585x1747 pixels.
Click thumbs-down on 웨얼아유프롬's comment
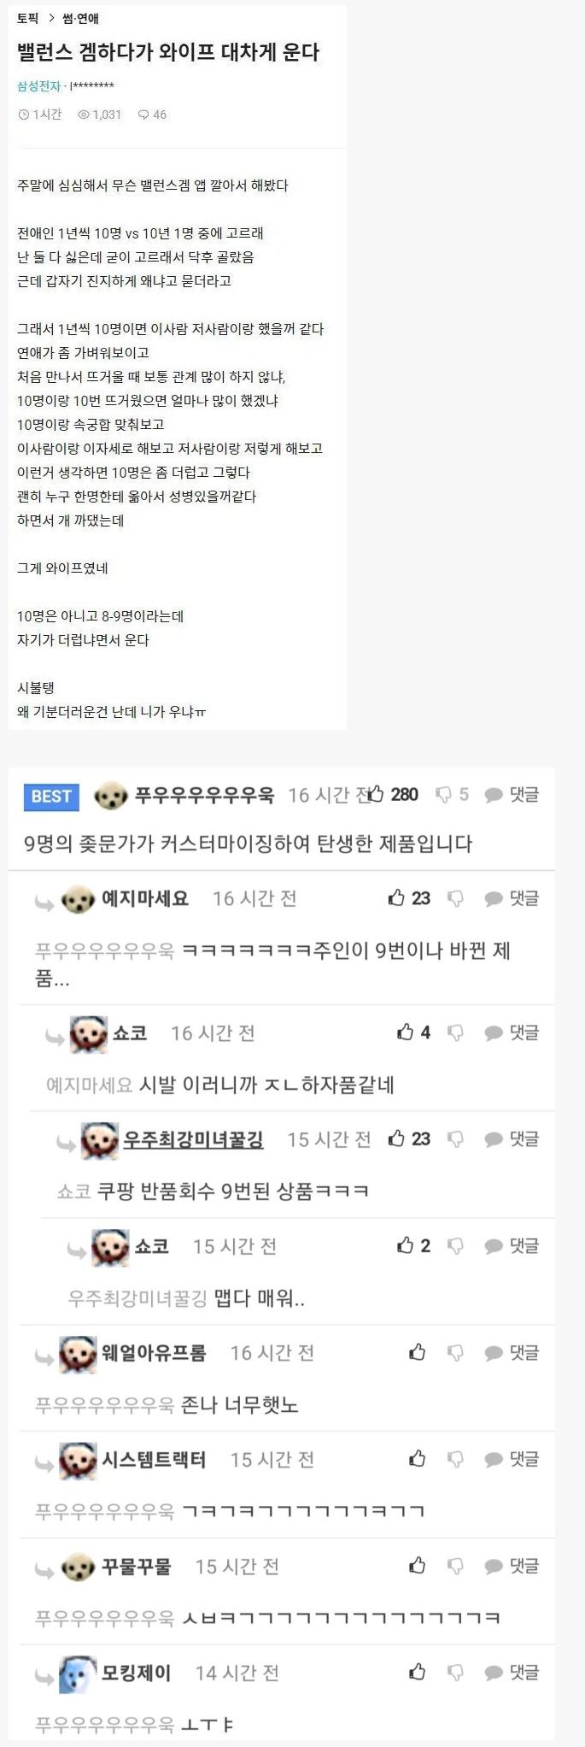coord(455,1353)
